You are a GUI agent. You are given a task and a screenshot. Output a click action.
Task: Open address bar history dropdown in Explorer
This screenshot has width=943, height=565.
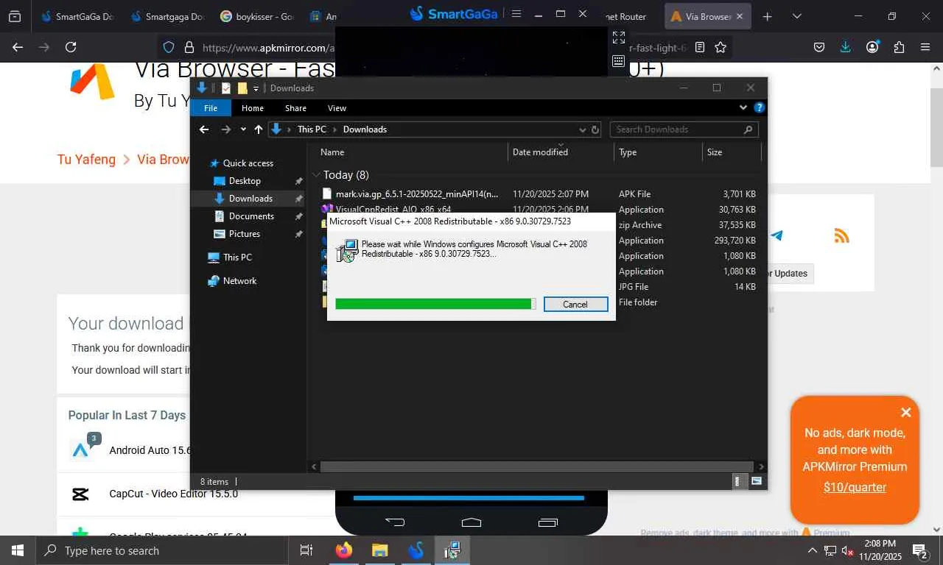pos(582,129)
